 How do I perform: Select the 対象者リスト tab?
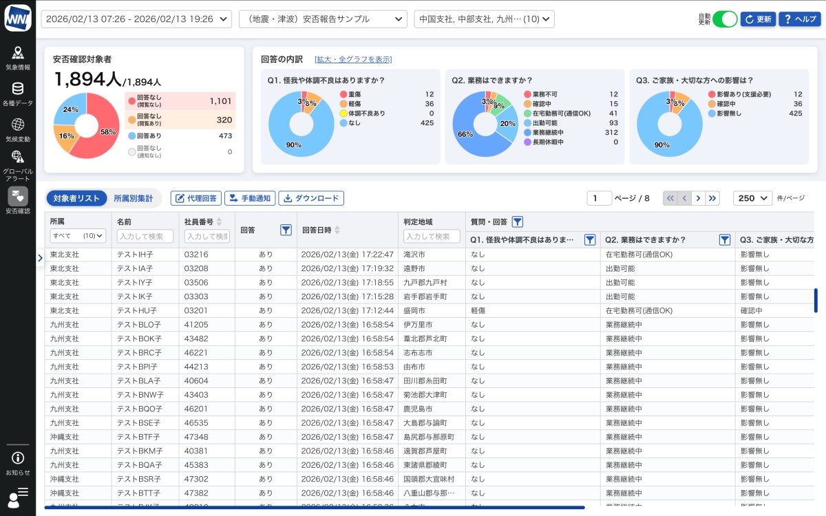coord(76,198)
